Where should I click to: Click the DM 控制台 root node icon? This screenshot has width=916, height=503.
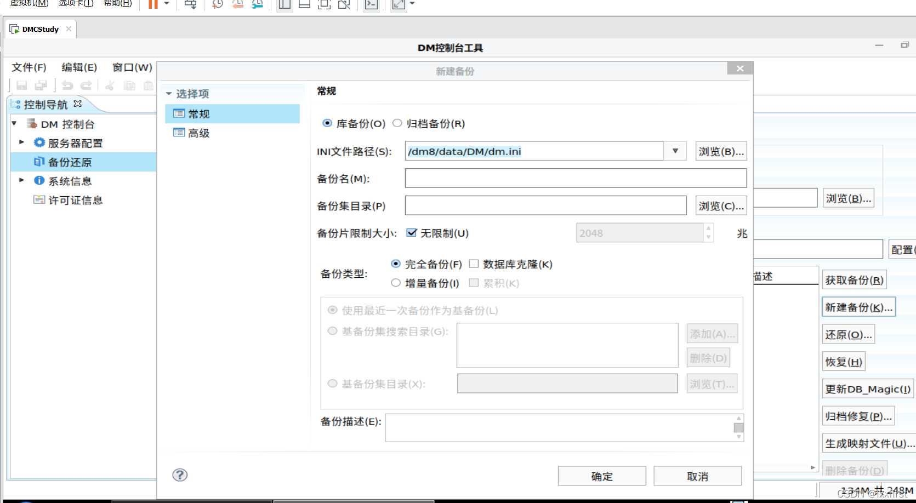[x=32, y=123]
